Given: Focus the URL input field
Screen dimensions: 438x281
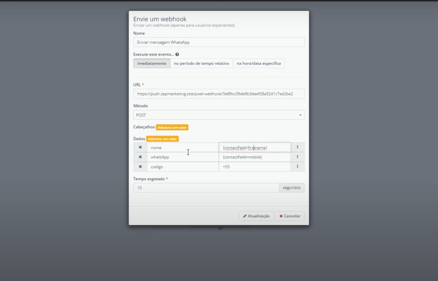Looking at the screenshot, I should coord(219,94).
